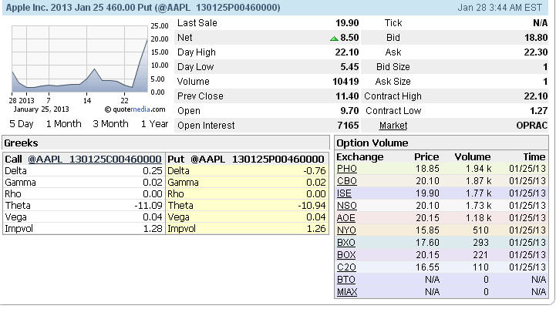This screenshot has width=556, height=309.
Task: Select OPRAC market value
Action: pos(532,126)
